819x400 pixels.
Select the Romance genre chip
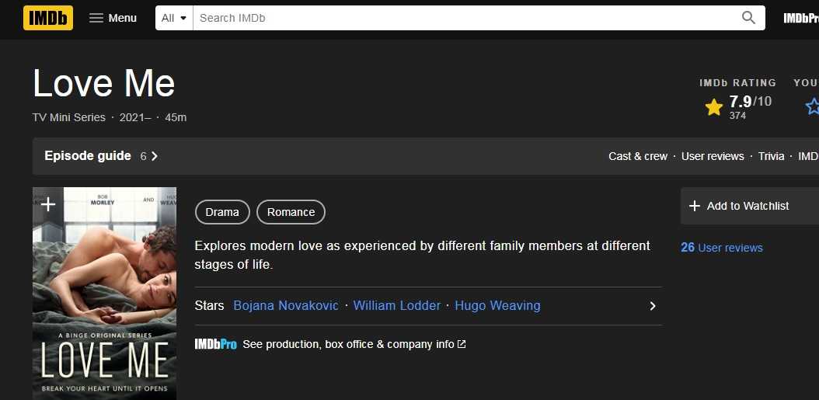[x=291, y=212]
